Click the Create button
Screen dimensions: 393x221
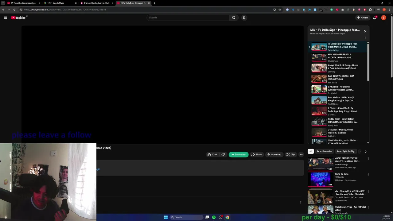(x=363, y=17)
